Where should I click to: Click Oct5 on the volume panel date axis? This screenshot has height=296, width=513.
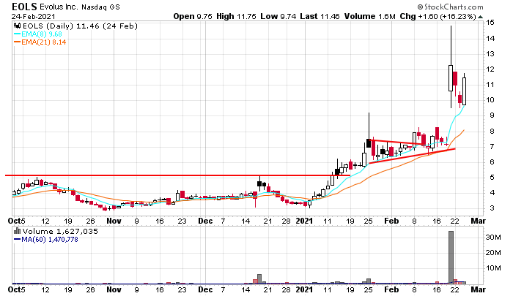pos(16,289)
